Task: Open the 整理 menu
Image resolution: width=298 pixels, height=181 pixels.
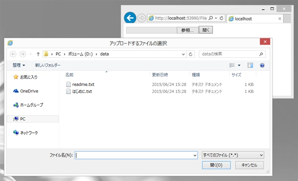Action: [18, 65]
